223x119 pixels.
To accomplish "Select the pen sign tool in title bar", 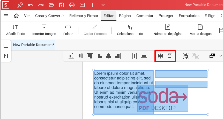I will (x=20, y=5).
